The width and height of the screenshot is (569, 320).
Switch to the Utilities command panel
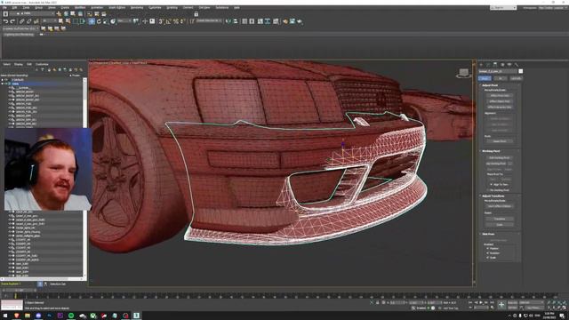(x=517, y=65)
